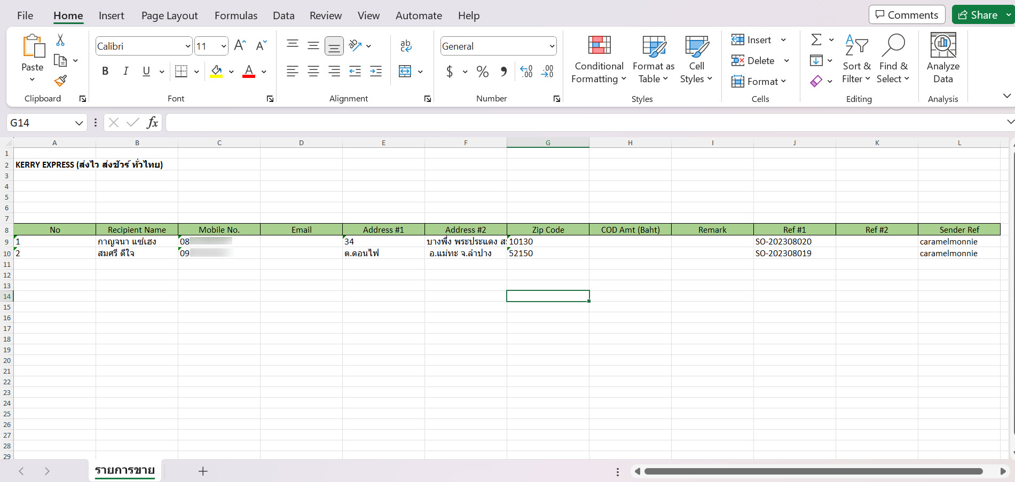Toggle Underline formatting
Image resolution: width=1015 pixels, height=482 pixels.
(146, 71)
